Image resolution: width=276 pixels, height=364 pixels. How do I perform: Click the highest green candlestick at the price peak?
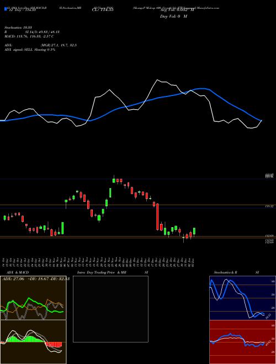pyautogui.click(x=114, y=180)
